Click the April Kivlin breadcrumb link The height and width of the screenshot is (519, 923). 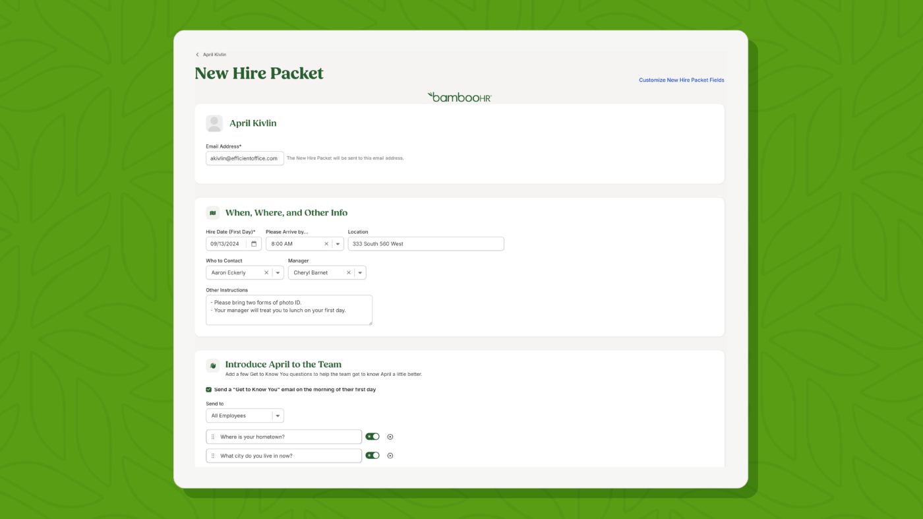[214, 55]
